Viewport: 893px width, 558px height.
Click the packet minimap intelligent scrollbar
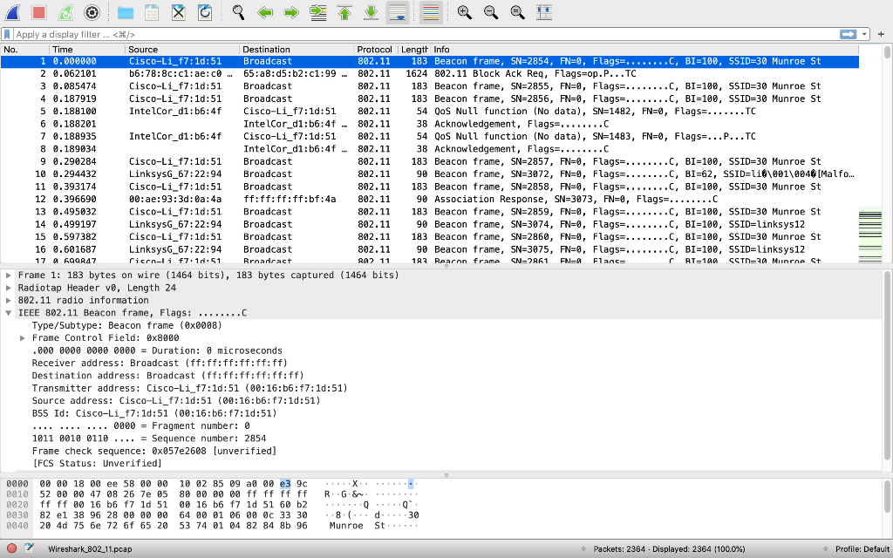pyautogui.click(x=869, y=153)
